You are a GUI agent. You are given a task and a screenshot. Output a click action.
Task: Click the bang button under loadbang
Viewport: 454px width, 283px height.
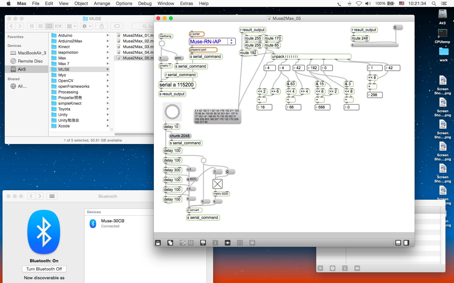click(162, 44)
